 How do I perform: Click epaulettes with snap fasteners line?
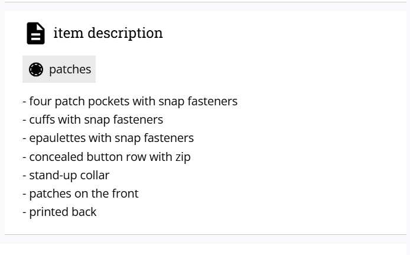point(108,138)
